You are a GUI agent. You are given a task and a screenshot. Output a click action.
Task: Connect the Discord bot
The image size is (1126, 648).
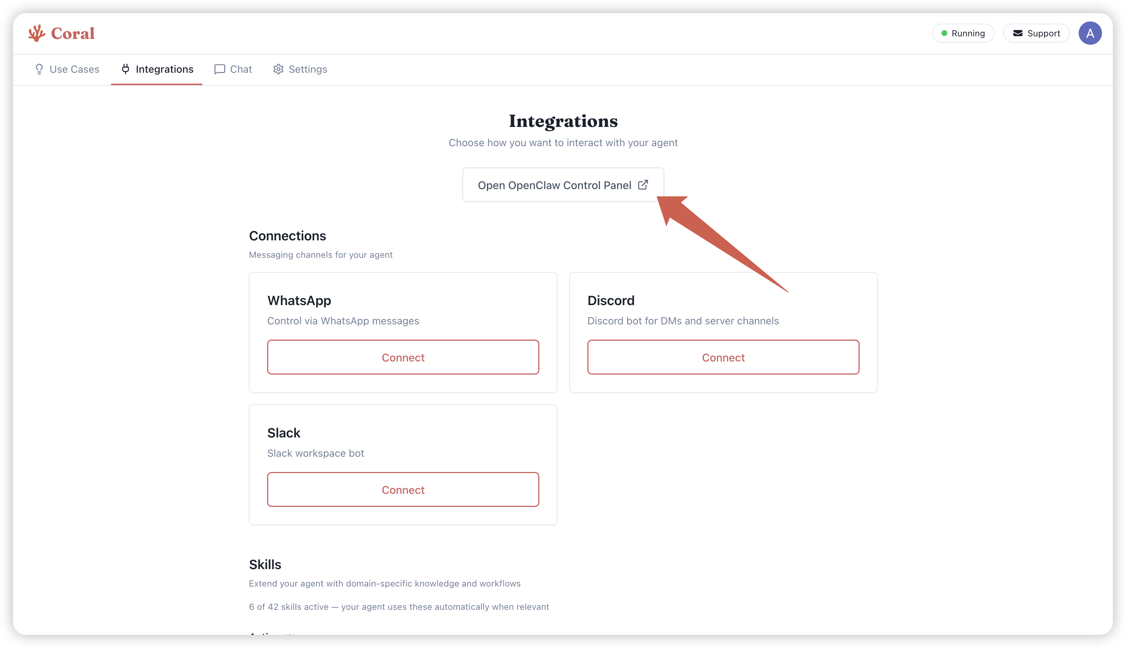coord(722,357)
